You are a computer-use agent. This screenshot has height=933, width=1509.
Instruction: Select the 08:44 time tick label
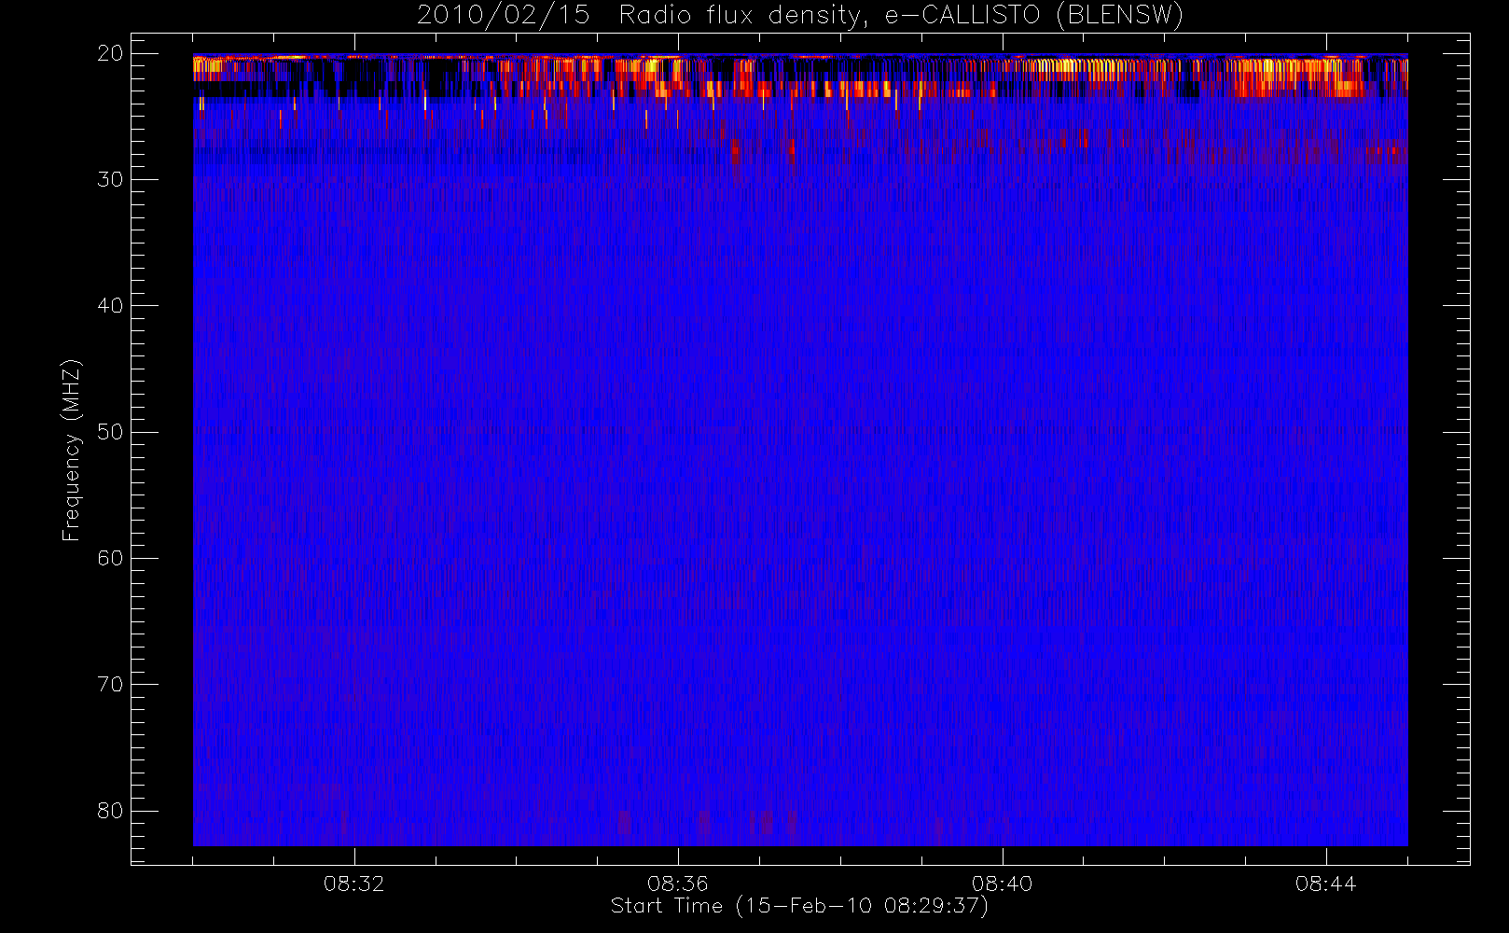point(1325,884)
